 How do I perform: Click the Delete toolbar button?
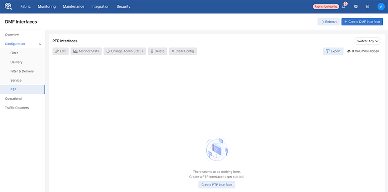click(157, 51)
